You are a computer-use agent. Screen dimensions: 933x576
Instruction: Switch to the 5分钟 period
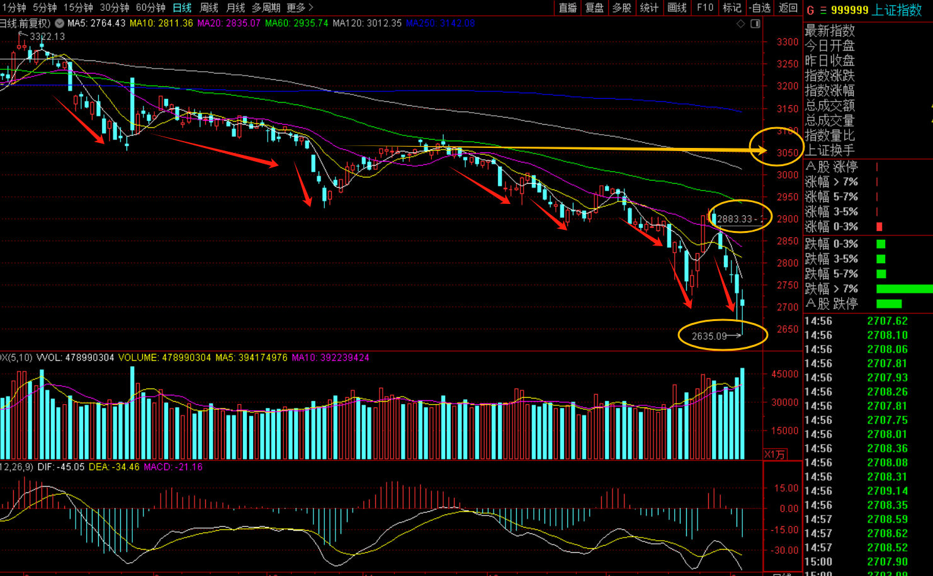pyautogui.click(x=44, y=8)
